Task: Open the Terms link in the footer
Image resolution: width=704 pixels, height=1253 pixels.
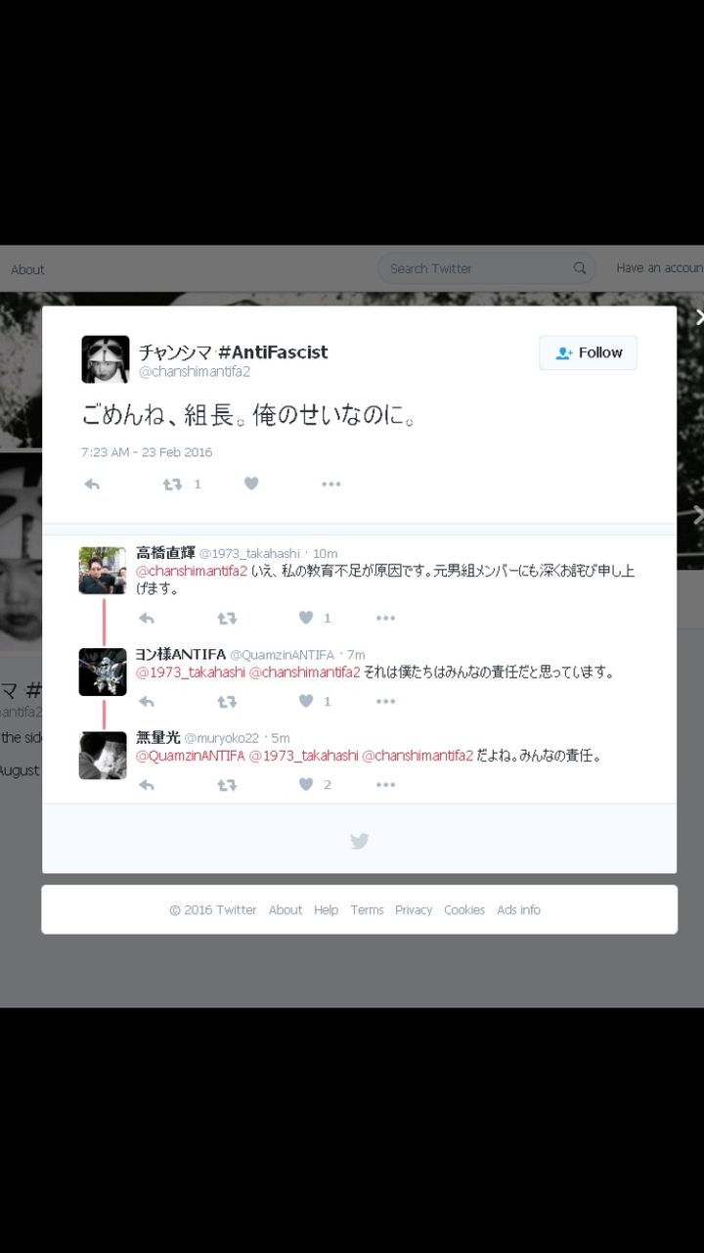Action: (367, 909)
